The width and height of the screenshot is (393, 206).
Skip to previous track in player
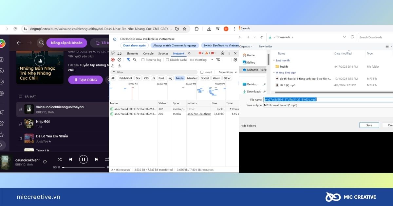70,159
